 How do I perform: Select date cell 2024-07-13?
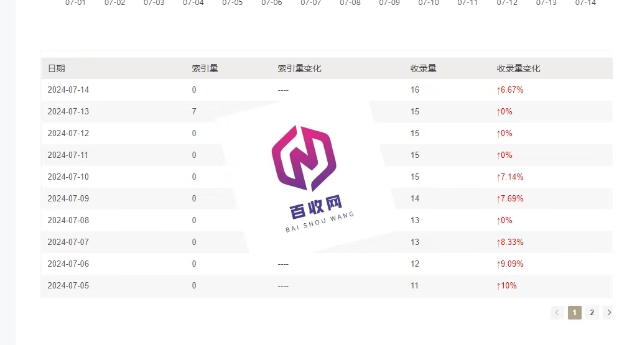click(68, 112)
